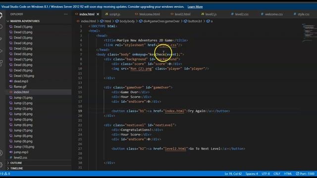Open errors and warnings status item
Image resolution: width=317 pixels, height=178 pixels.
(5, 174)
